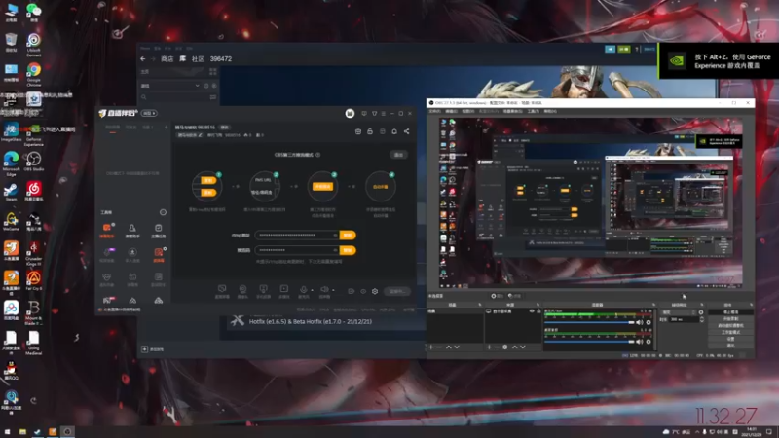Click remove scene minus in OBS scenes panel
Screen dimensions: 779x438
(x=439, y=347)
